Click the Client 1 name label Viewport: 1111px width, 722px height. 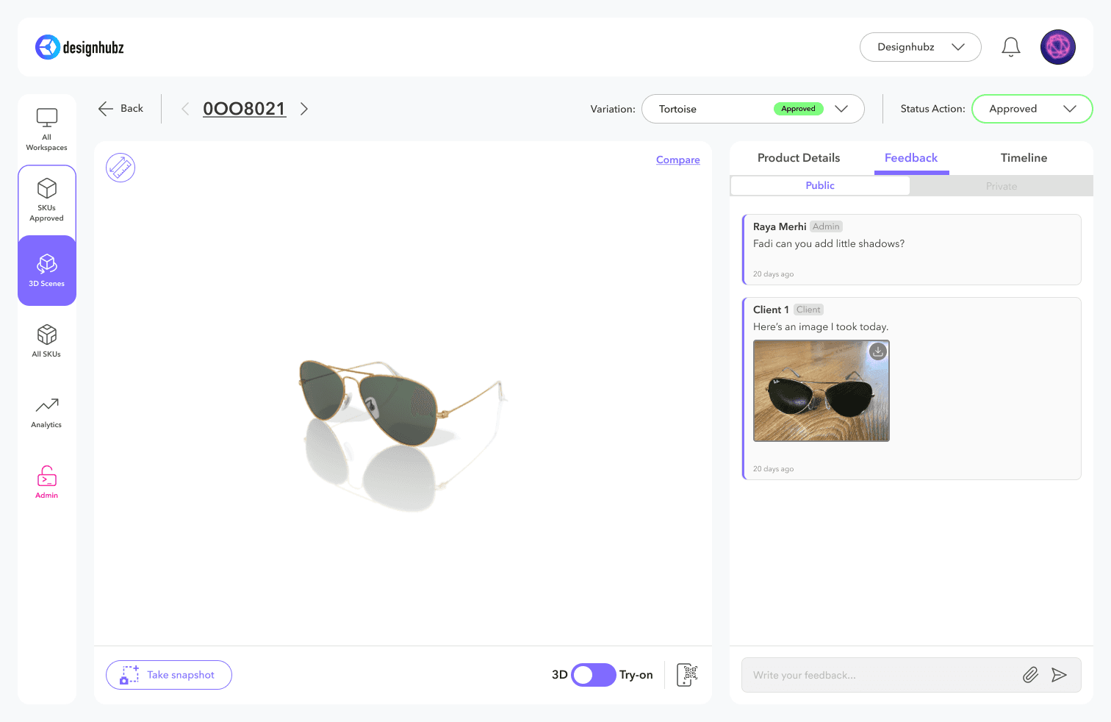[x=771, y=310]
